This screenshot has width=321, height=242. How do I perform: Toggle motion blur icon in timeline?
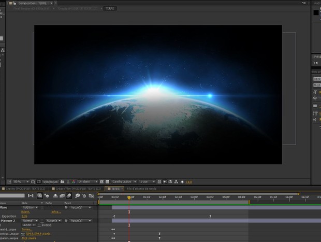[69, 196]
